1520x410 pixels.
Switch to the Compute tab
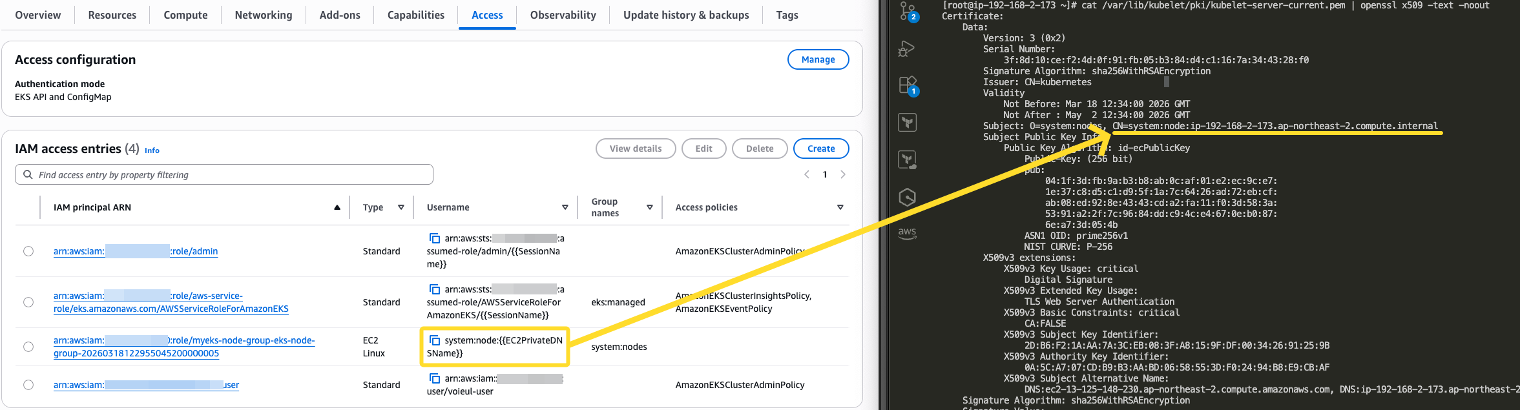(x=185, y=15)
